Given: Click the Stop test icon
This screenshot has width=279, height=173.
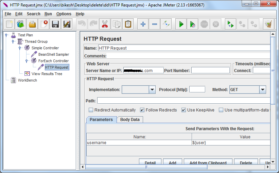Looking at the screenshot, I should tap(204, 24).
